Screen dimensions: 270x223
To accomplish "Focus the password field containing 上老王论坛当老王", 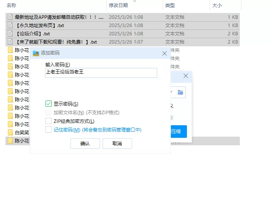I will click(x=101, y=73).
